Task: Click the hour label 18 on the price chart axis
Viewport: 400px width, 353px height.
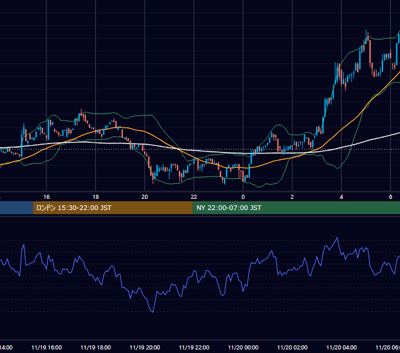Action: 96,197
